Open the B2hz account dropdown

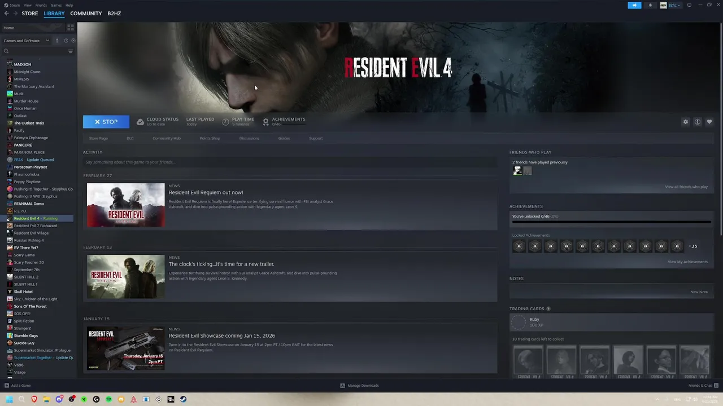670,5
